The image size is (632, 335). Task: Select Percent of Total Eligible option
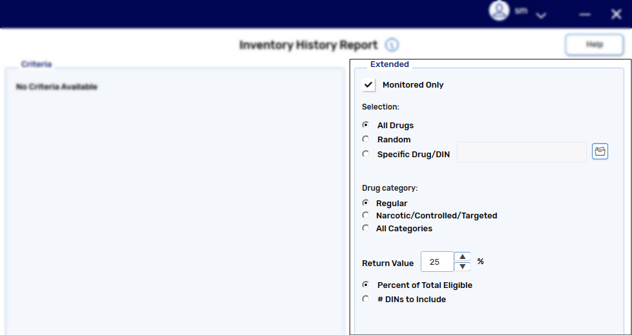(x=366, y=285)
